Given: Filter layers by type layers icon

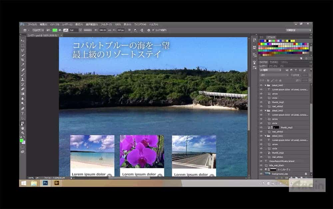Looking at the screenshot, I should [x=296, y=70].
